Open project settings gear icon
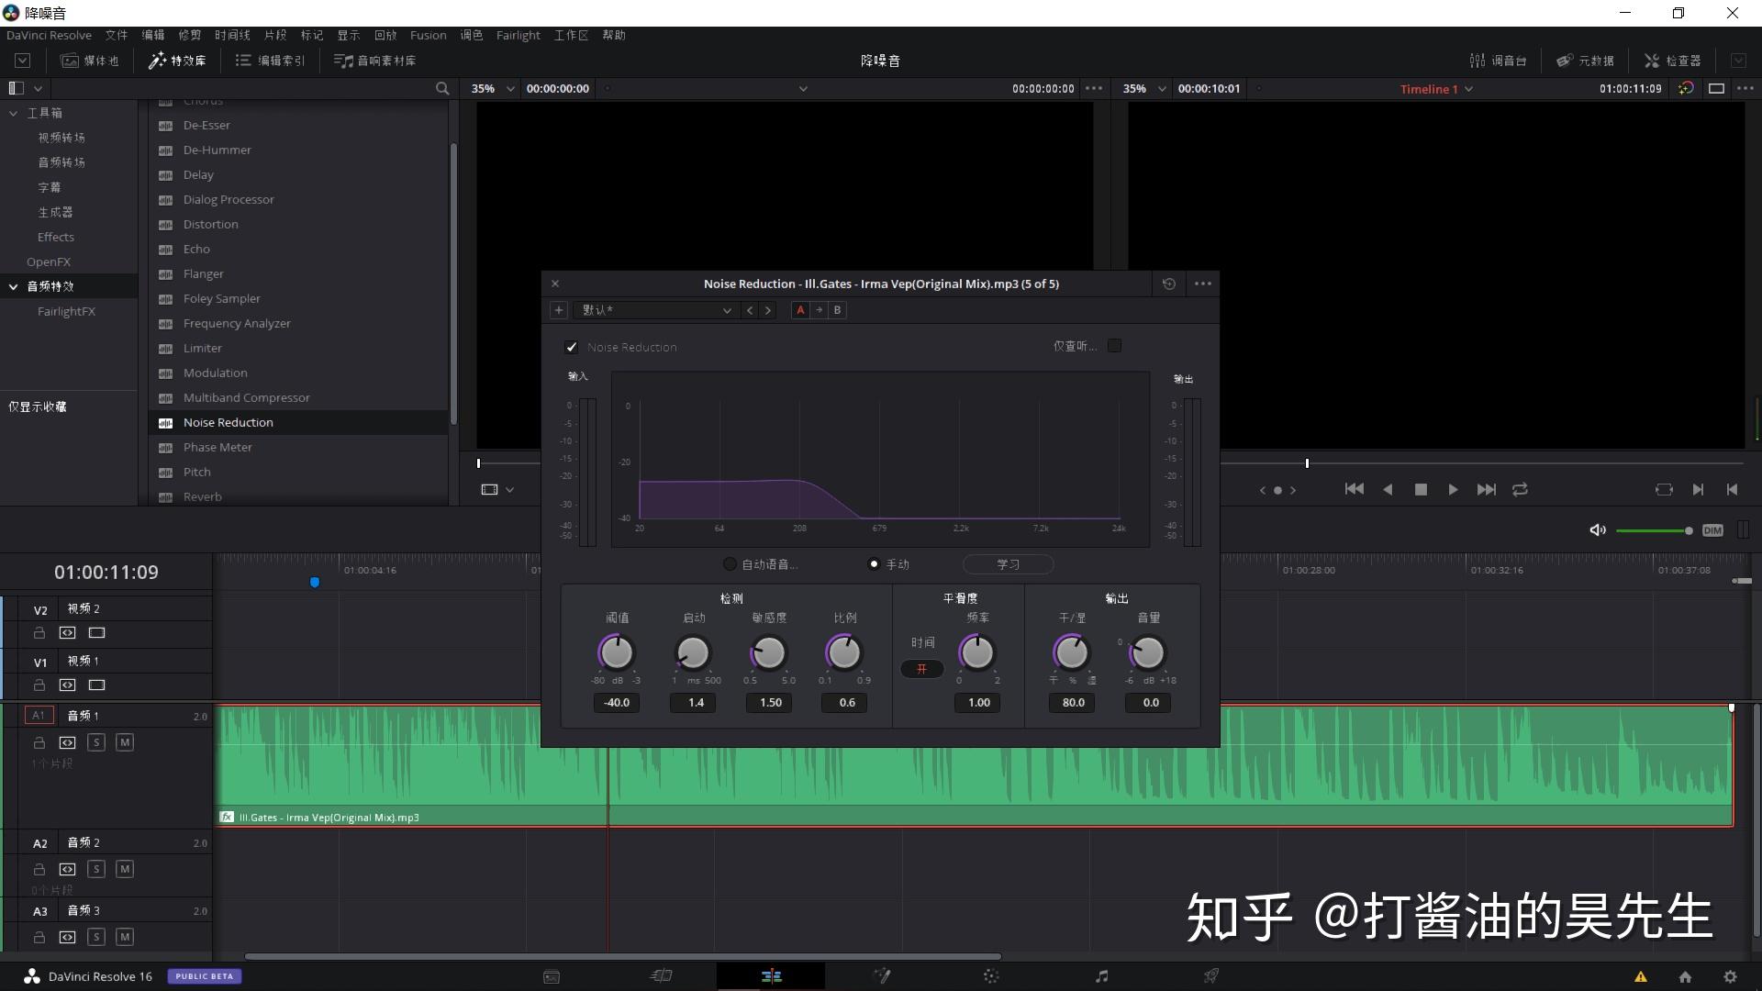 click(1730, 977)
